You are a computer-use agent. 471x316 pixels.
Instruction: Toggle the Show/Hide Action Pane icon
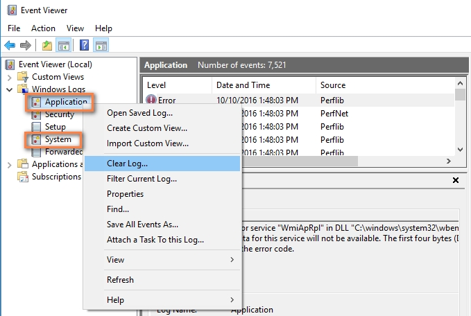click(x=101, y=46)
